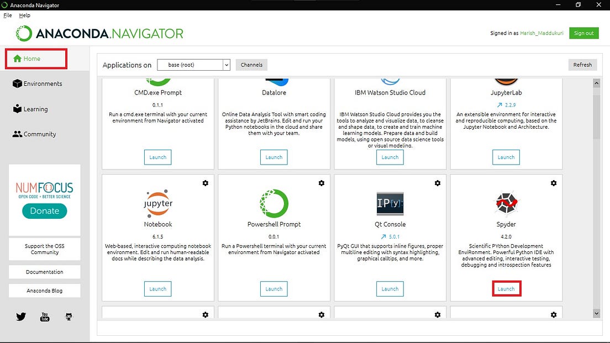Click the Notebook 6.1.5 version text
The height and width of the screenshot is (343, 610).
(x=157, y=236)
